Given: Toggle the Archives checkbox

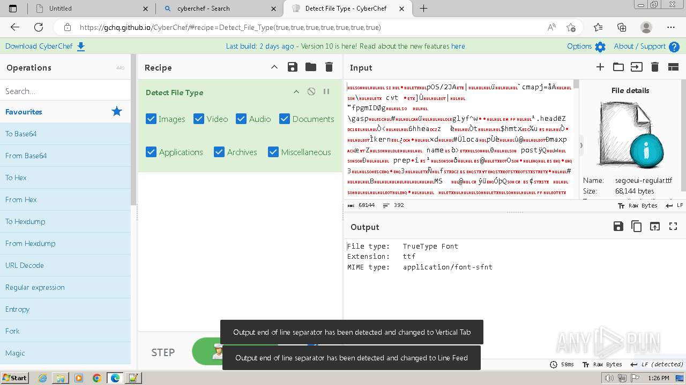Looking at the screenshot, I should click(x=219, y=152).
